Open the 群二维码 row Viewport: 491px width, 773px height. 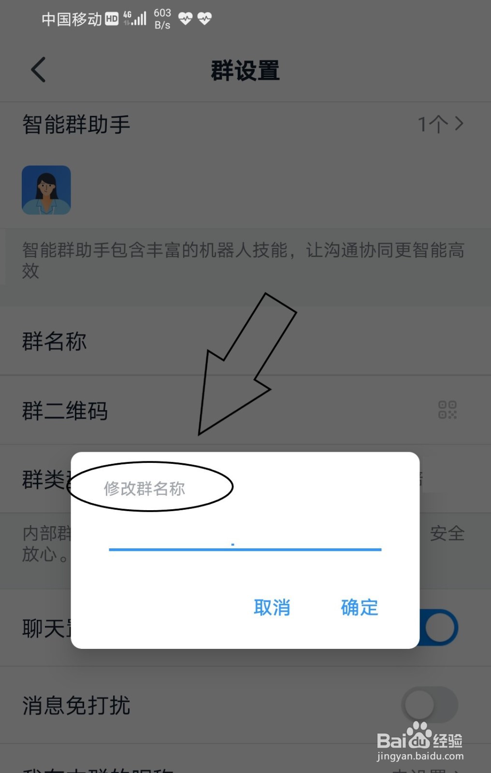click(245, 410)
